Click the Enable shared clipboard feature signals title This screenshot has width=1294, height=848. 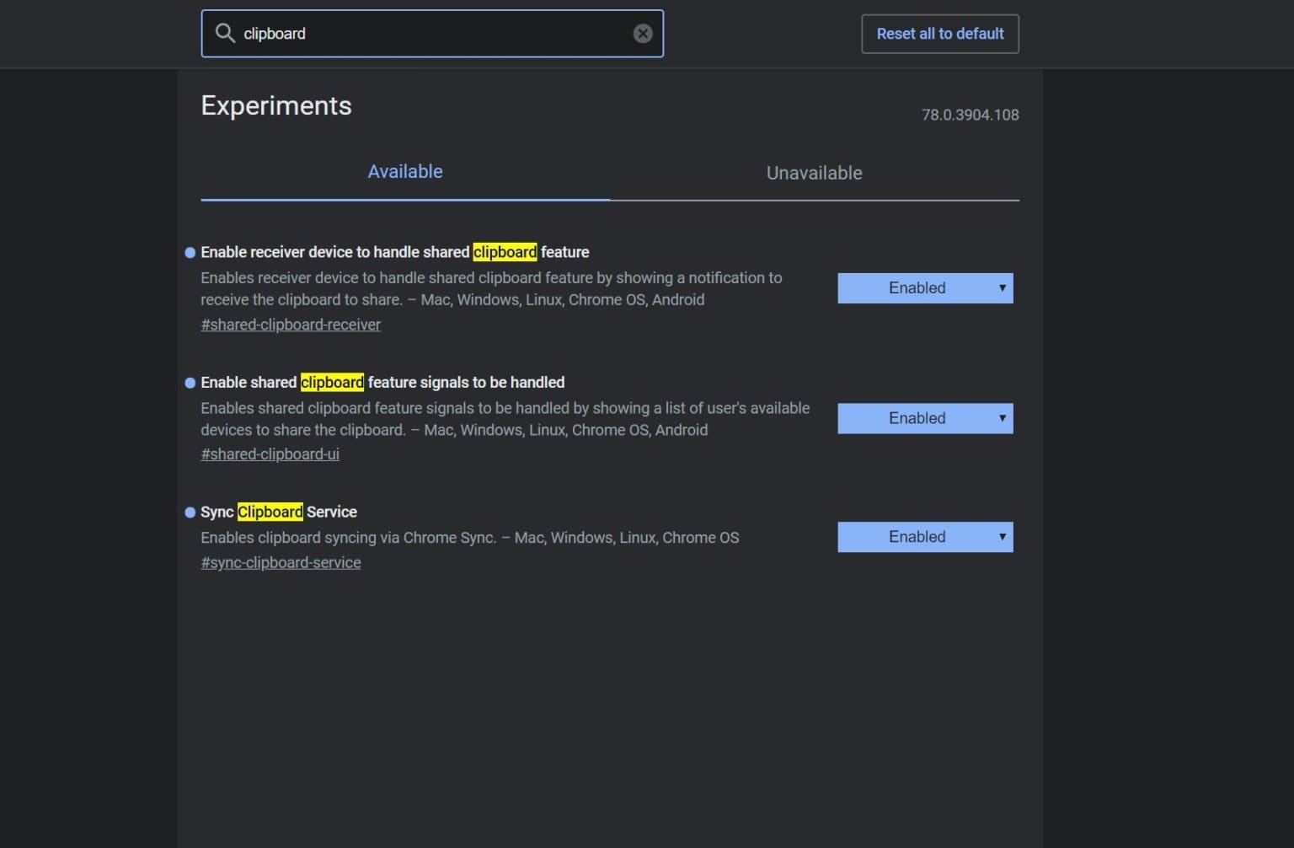[x=382, y=383]
